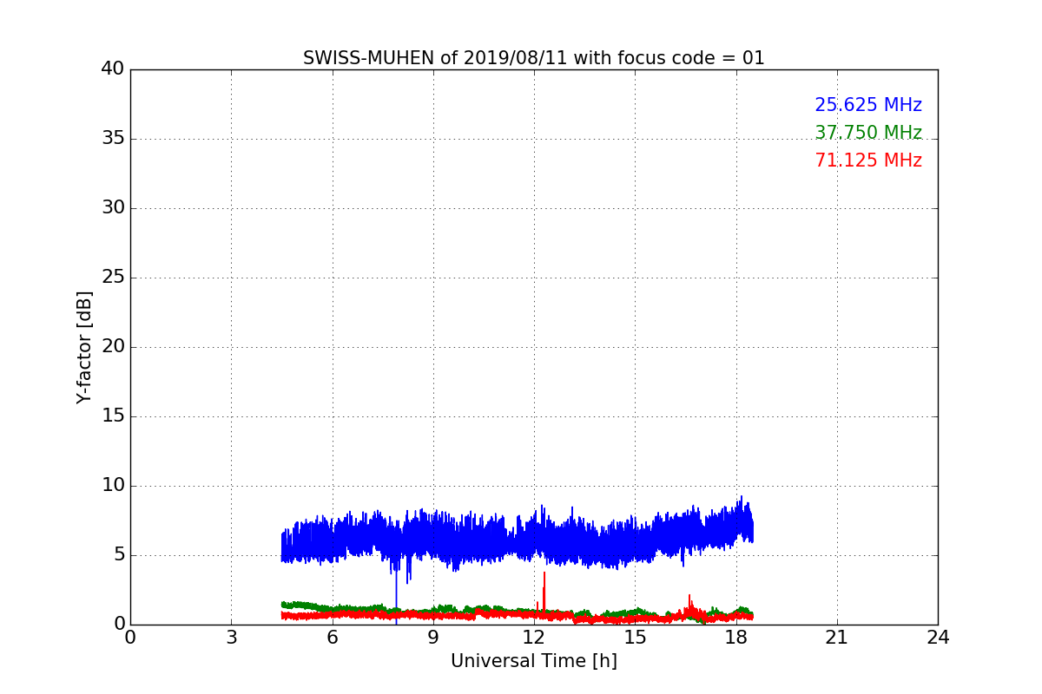Click the x-axis tick label 12
Screen dimensions: 1042x694
point(534,638)
